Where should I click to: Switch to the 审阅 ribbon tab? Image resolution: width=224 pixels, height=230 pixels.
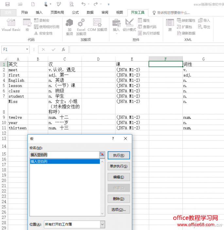pos(105,12)
